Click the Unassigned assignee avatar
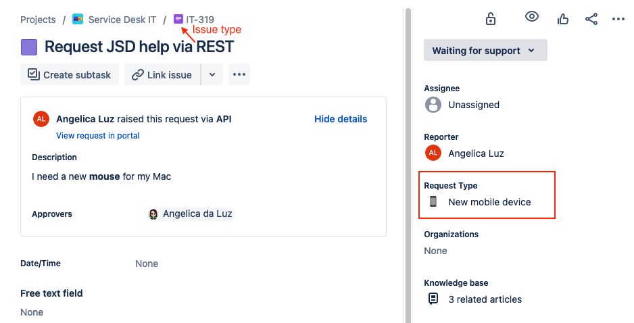Viewport: 634px width, 323px height. [x=433, y=105]
